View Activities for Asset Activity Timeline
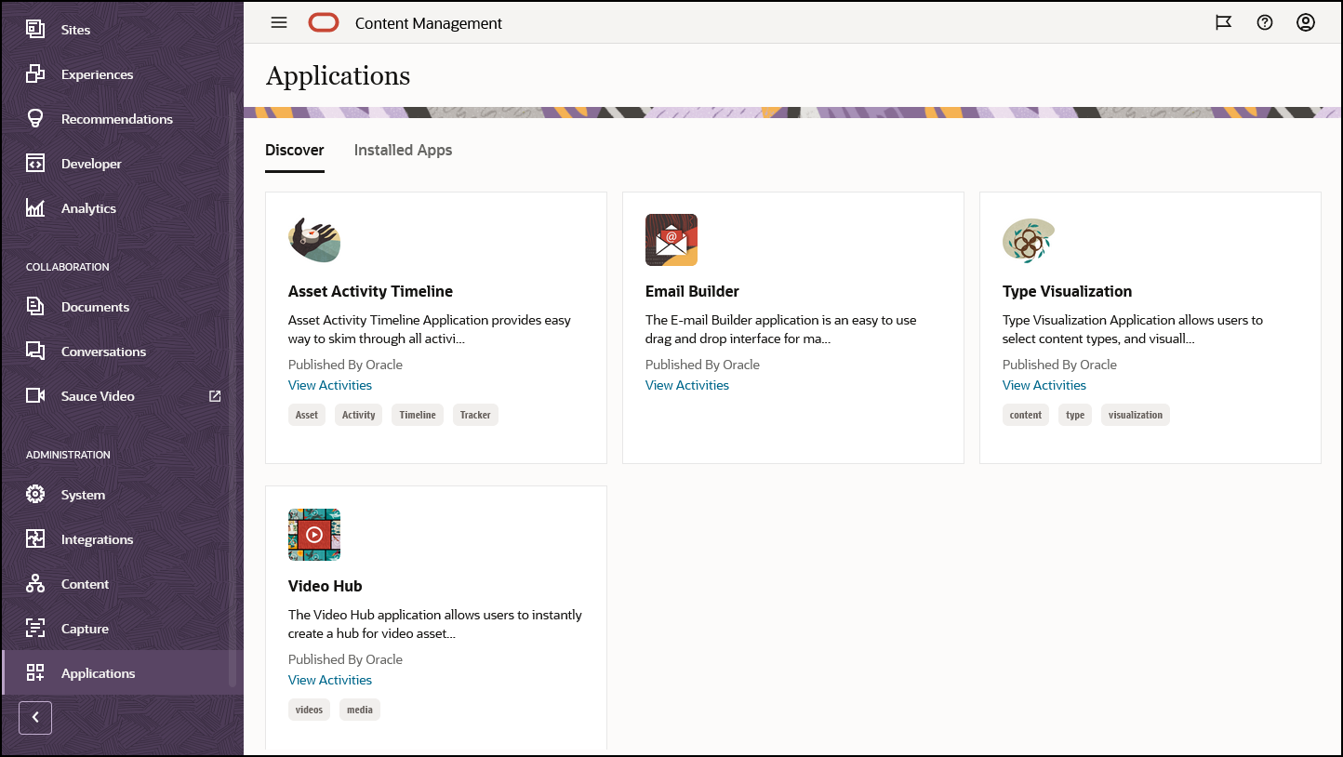 pos(330,385)
